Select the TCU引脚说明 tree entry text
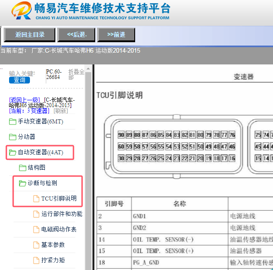The image size is (273, 270). coord(59,199)
